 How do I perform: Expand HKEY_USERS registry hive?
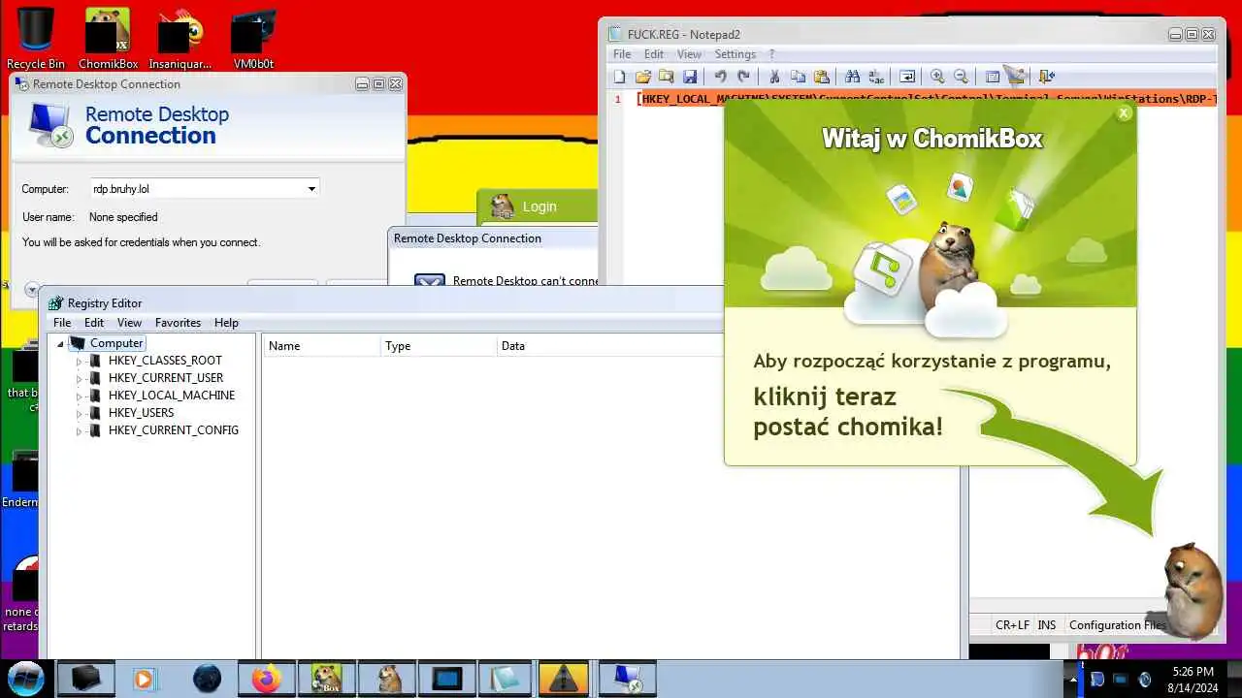[x=79, y=413]
